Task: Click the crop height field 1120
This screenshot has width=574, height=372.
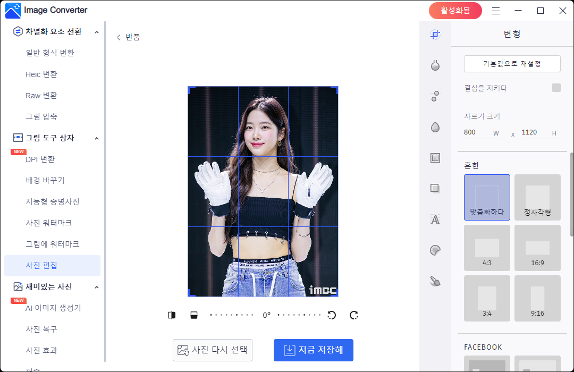Action: tap(541, 132)
